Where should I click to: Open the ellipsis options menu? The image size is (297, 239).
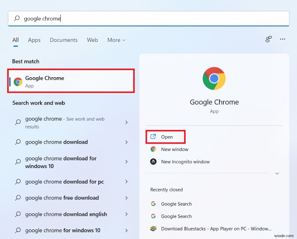point(283,39)
